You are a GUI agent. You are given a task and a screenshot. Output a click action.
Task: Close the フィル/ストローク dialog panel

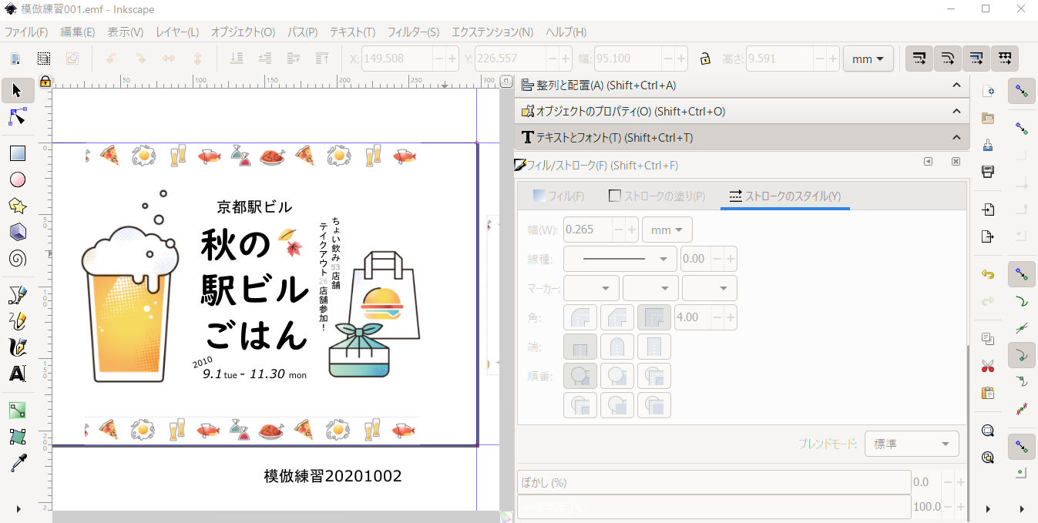coord(956,162)
